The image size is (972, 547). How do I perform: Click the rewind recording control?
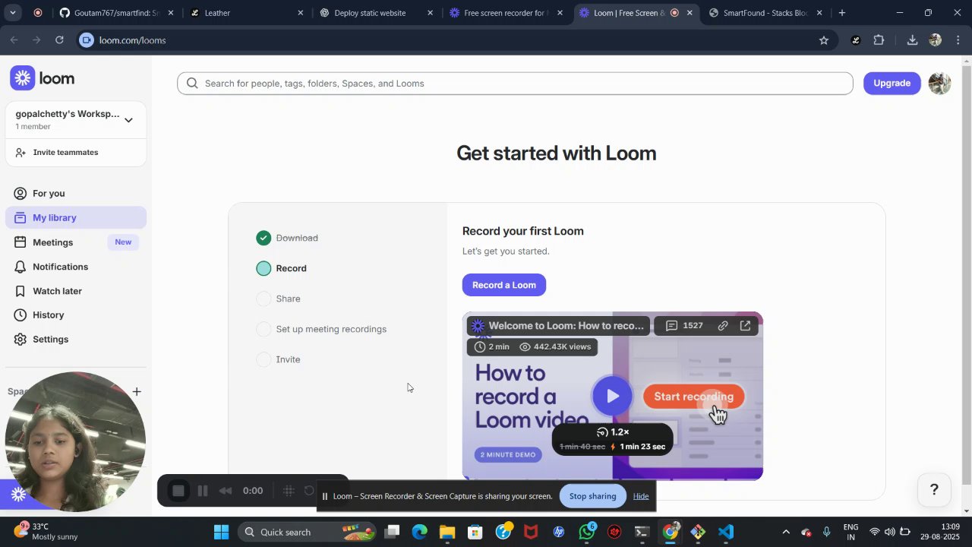(x=226, y=491)
